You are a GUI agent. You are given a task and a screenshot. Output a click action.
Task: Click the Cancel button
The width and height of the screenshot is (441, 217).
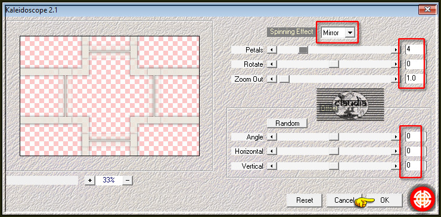tap(344, 200)
